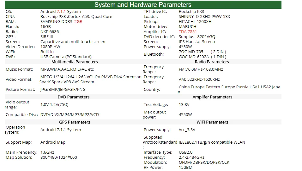Click the Rockchip PX3 Cortex-A53 Quad-Core CPU value
Image resolution: width=302 pixels, height=171 pixels.
[x=76, y=16]
